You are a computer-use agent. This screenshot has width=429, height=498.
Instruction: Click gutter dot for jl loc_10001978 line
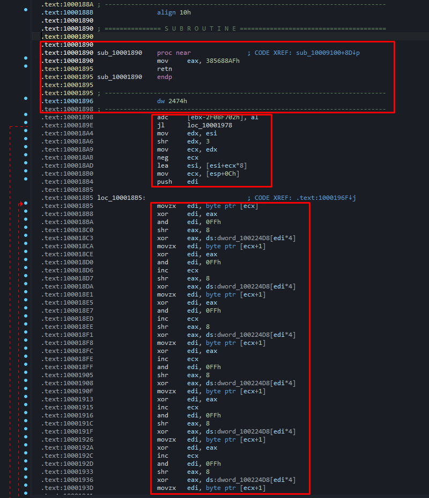[x=26, y=123]
